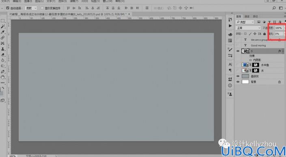This screenshot has height=157, width=286.
Task: Toggle the 自动选择 checkbox
Action: pos(8,8)
